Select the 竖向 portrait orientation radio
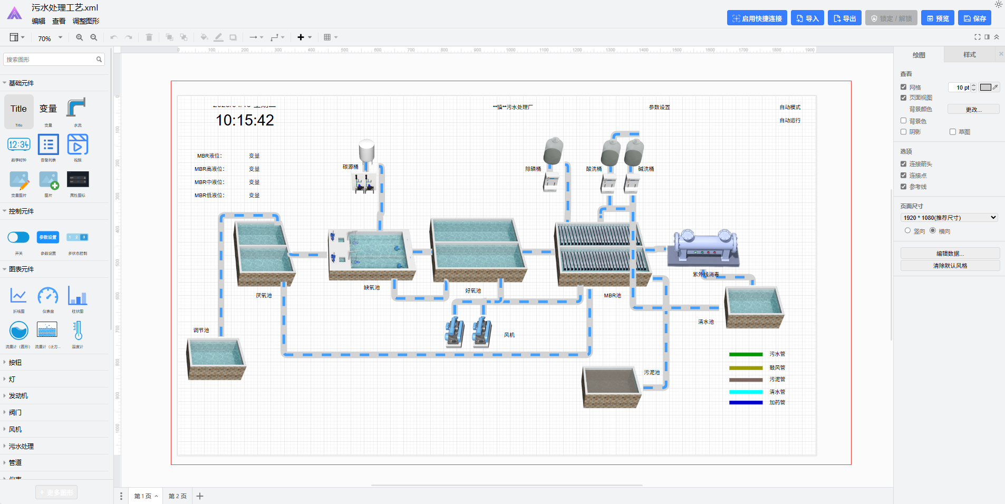The height and width of the screenshot is (504, 1005). (907, 230)
